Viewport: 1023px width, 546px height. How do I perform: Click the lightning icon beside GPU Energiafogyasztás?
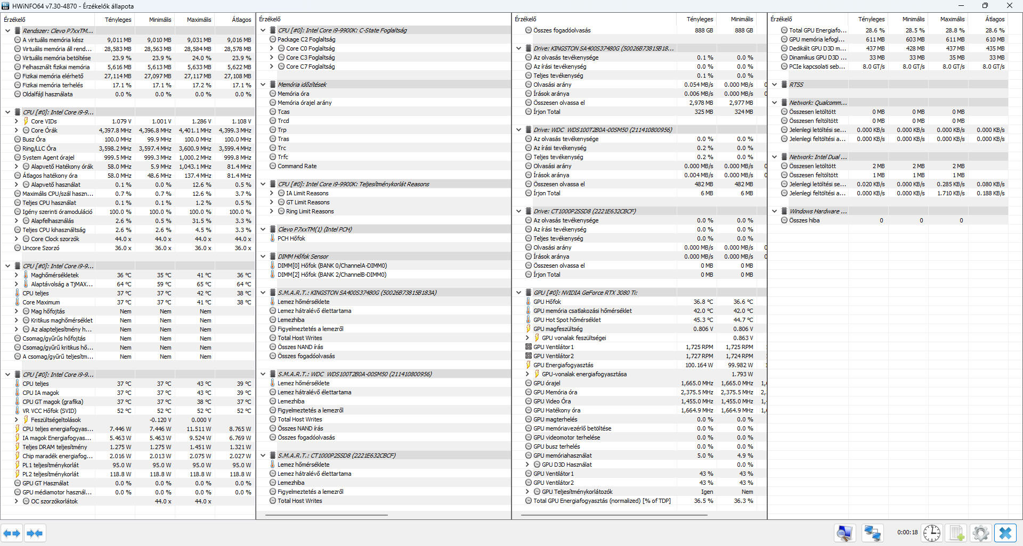(529, 365)
